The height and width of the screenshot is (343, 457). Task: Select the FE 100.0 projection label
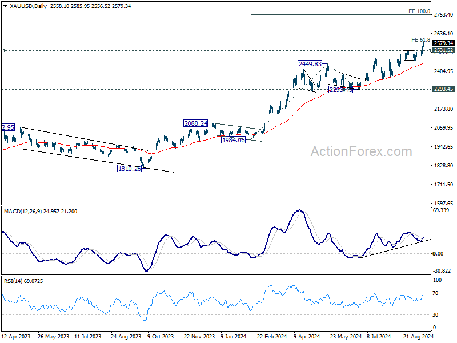point(419,11)
